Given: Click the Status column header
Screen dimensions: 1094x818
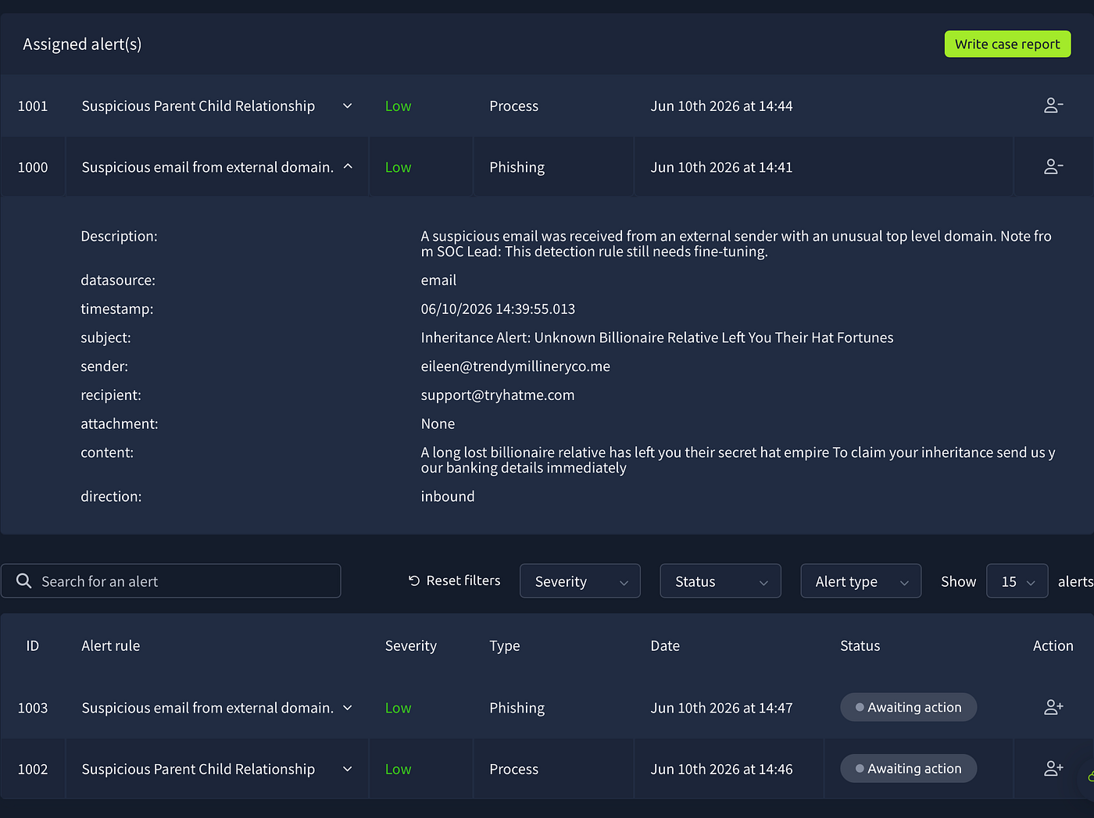Looking at the screenshot, I should tap(860, 645).
